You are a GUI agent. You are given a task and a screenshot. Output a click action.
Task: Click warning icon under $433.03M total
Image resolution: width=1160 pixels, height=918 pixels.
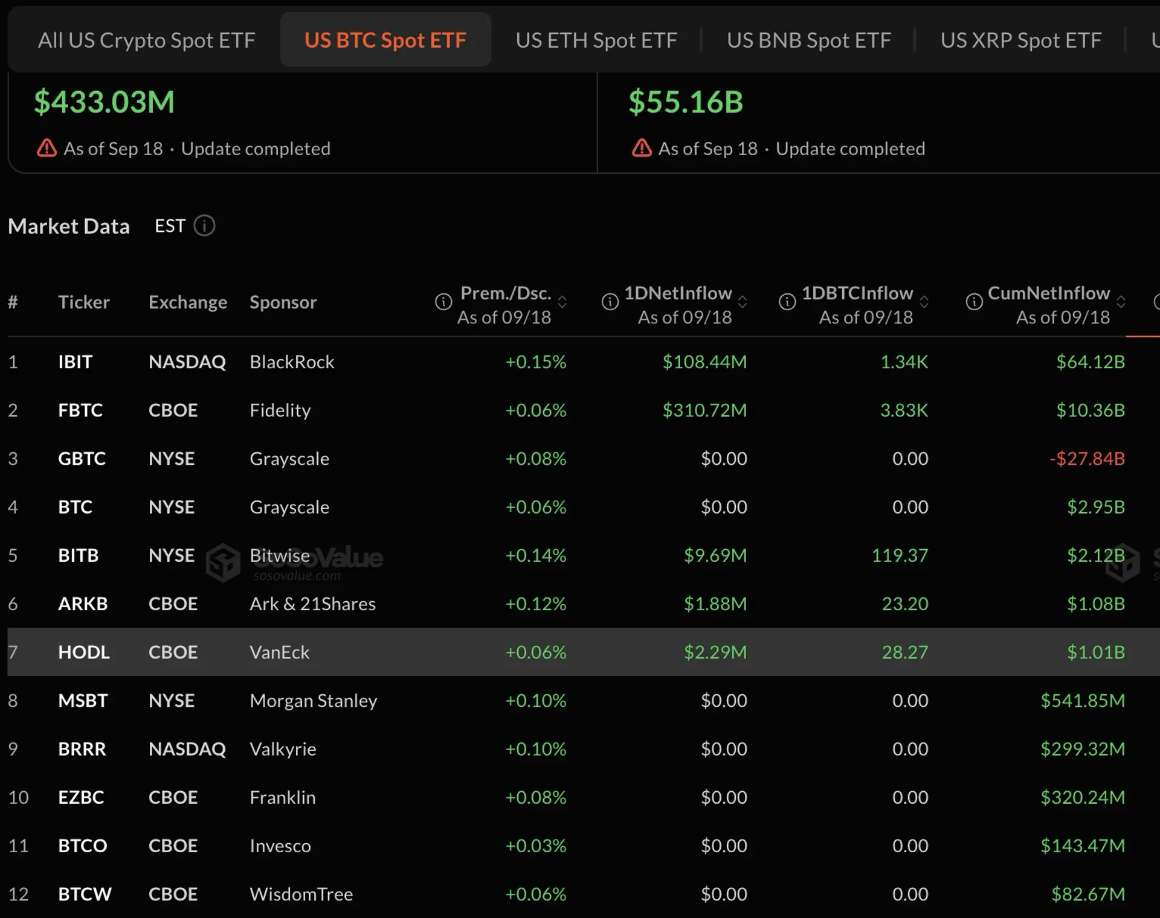pos(47,148)
